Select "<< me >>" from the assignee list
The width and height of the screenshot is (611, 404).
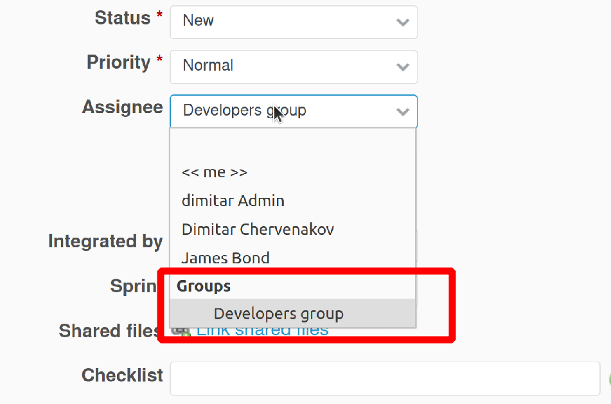(215, 171)
